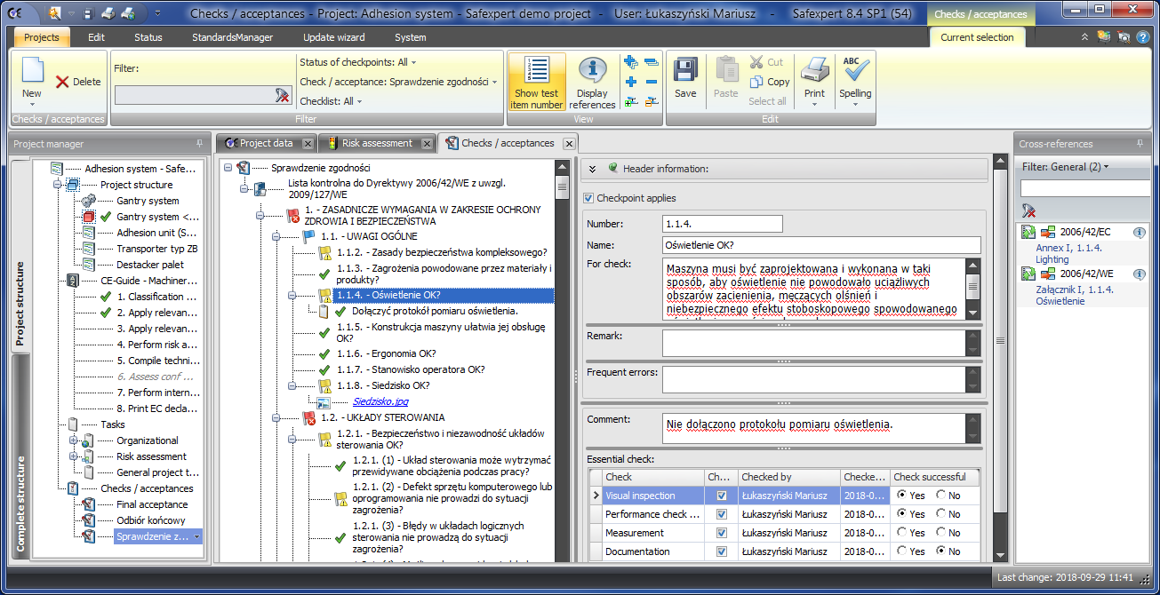Open the Status of checkpoints dropdown

pyautogui.click(x=357, y=62)
